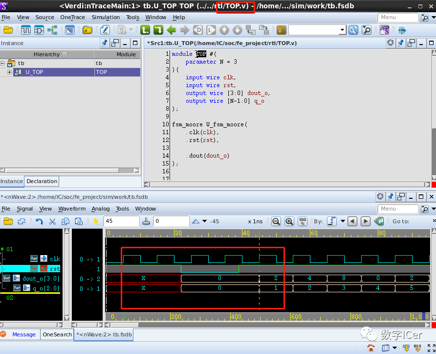Collapse the tb hierarchy node
Image resolution: width=436 pixels, height=354 pixels.
point(3,63)
